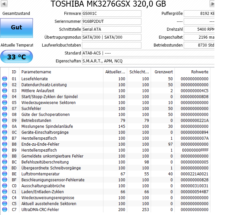Select the Schnittstelle field Serial ATA
The image size is (226, 215).
(x=112, y=29)
